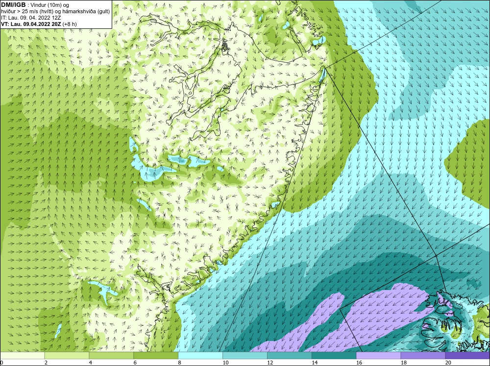Click the legend label '4'
Viewport: 490px width, 366px height.
[x=90, y=363]
